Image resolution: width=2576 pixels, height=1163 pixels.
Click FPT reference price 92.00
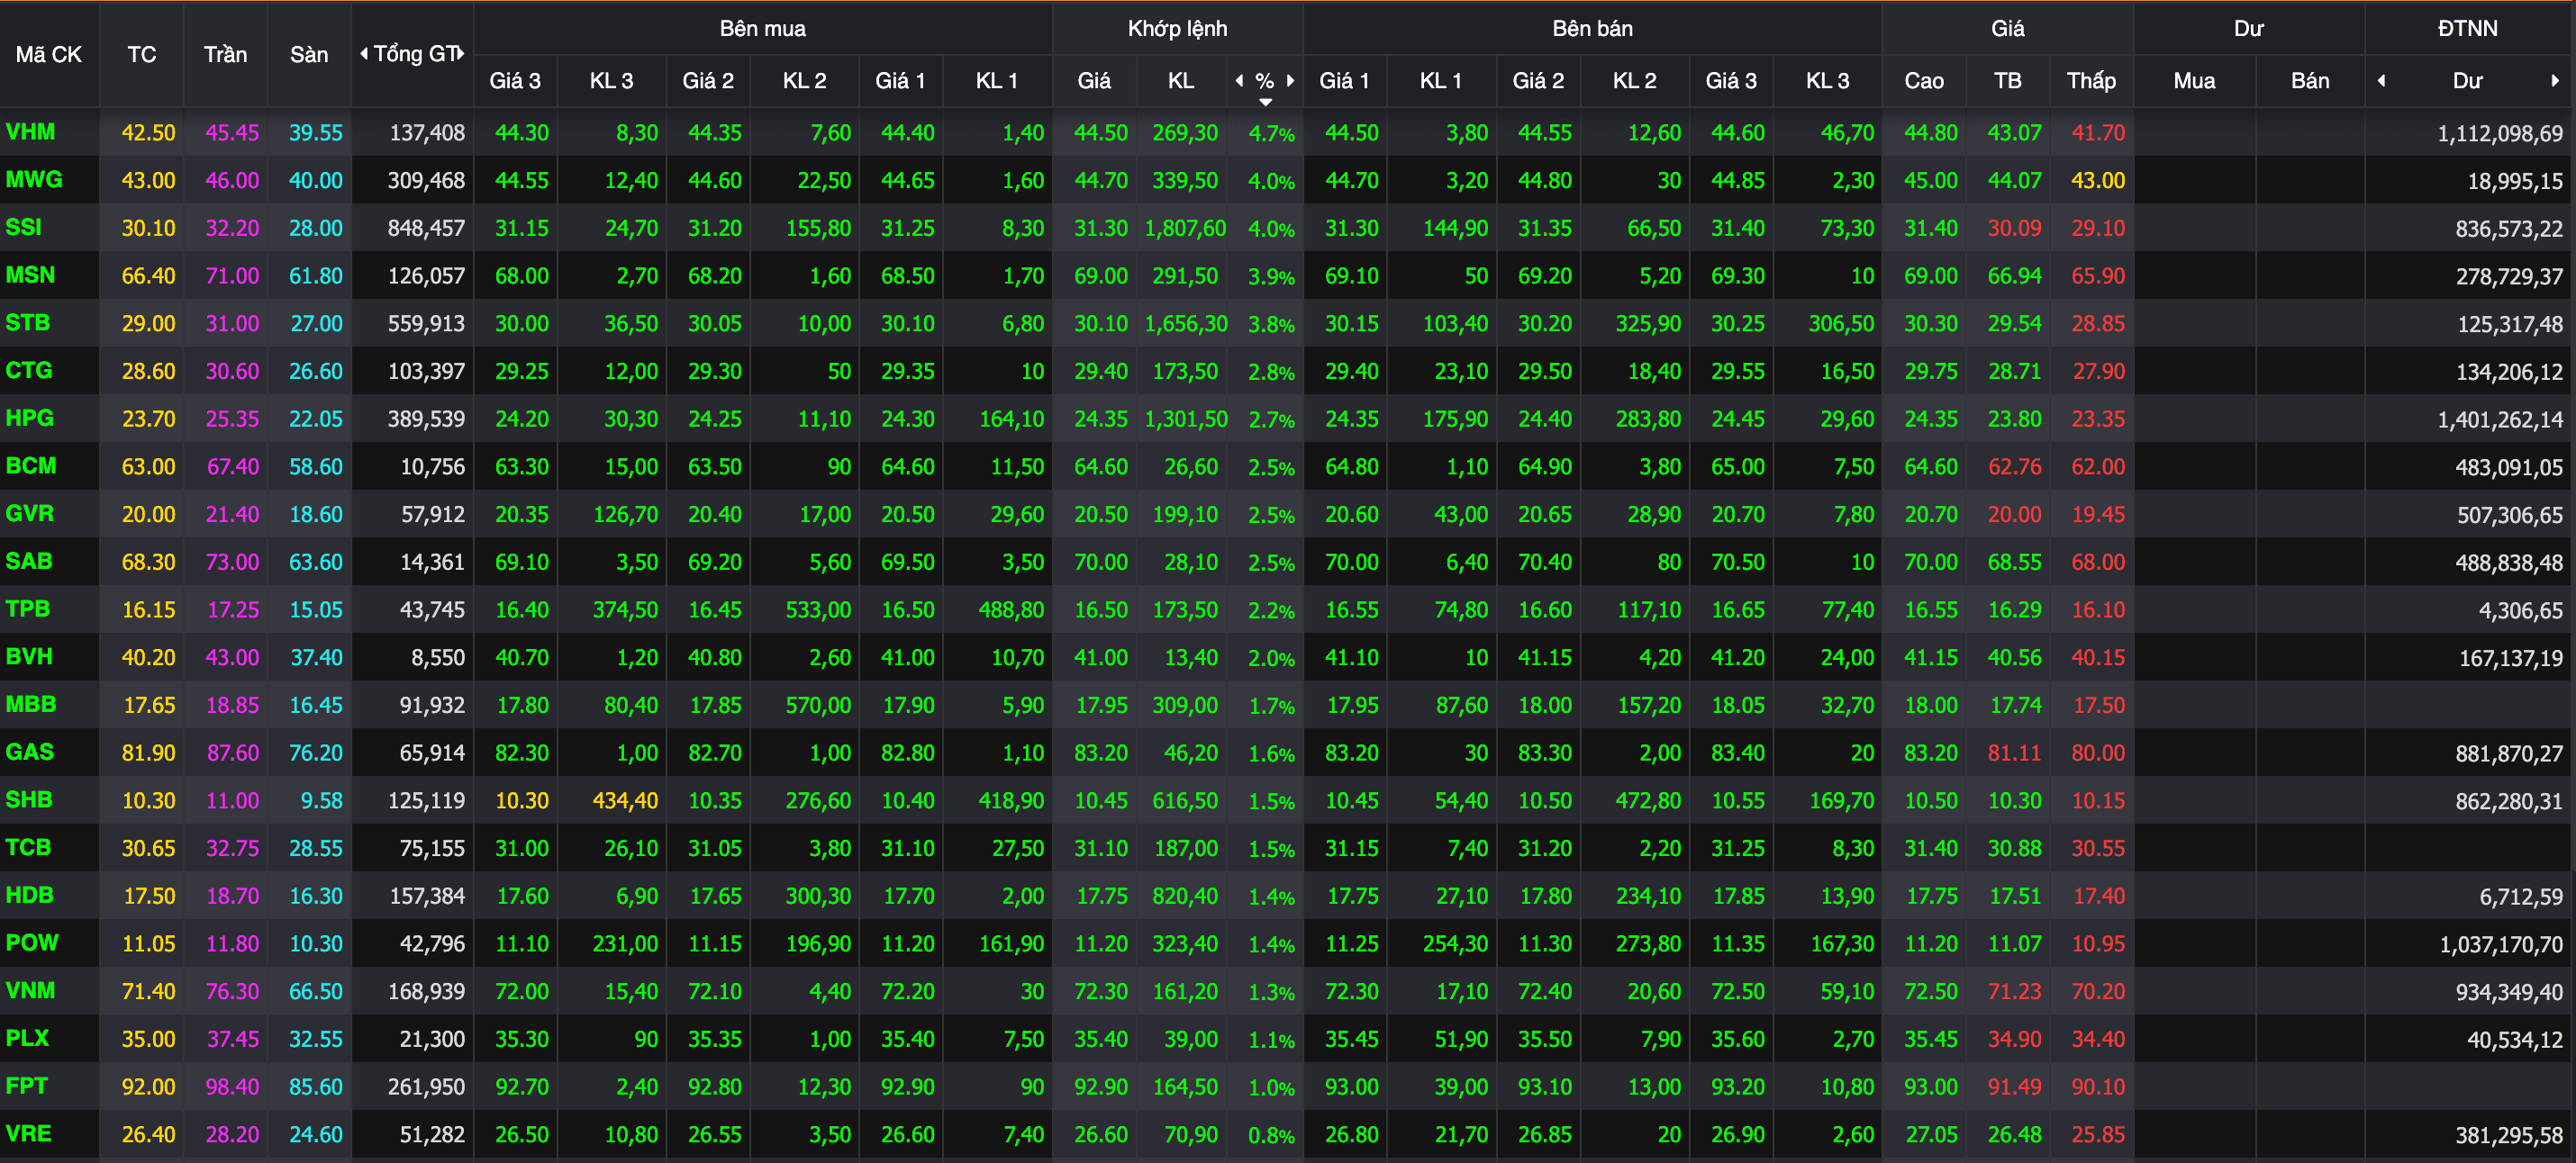(148, 1087)
